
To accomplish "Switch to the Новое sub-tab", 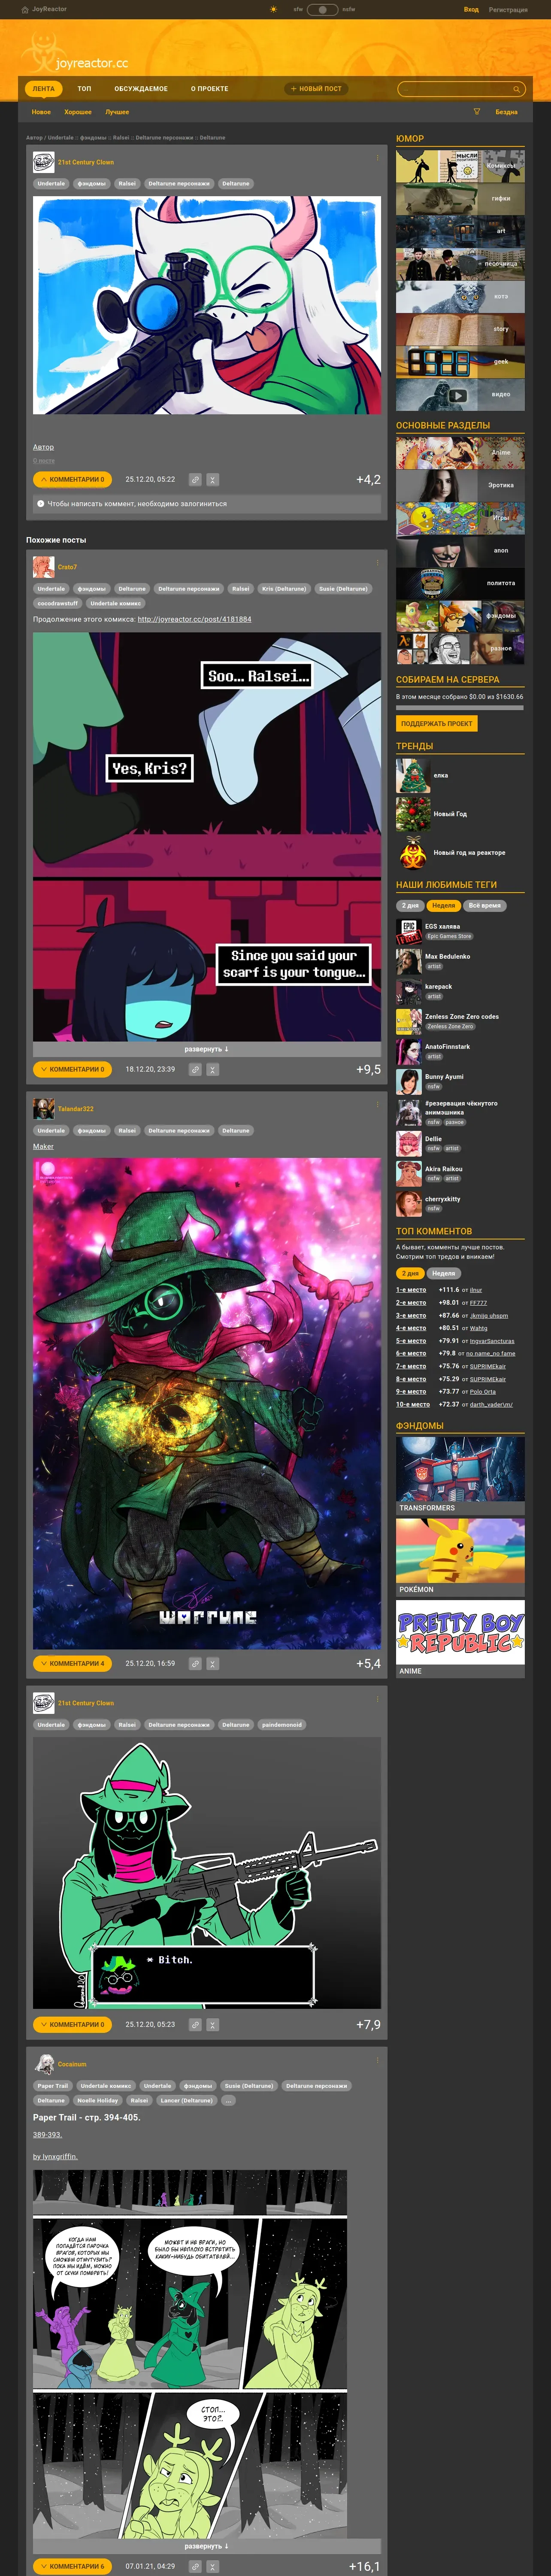I will (41, 112).
